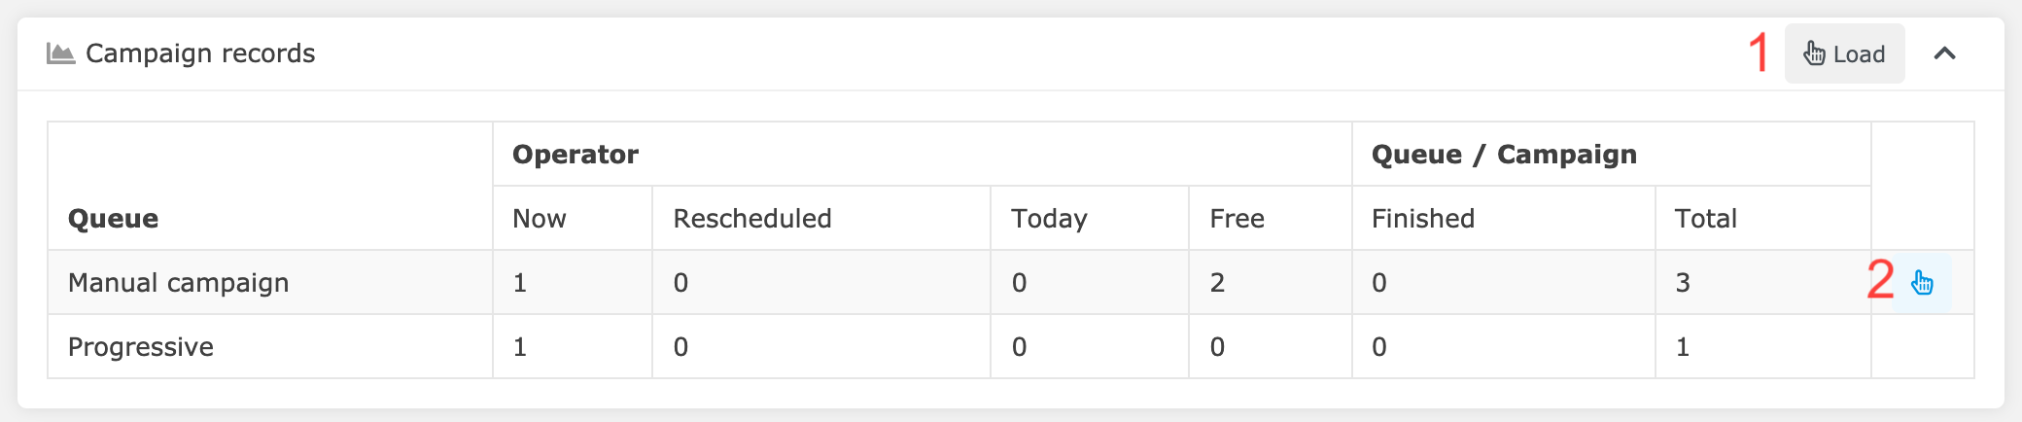Click the Campaign records panel title
The image size is (2022, 422).
[200, 53]
